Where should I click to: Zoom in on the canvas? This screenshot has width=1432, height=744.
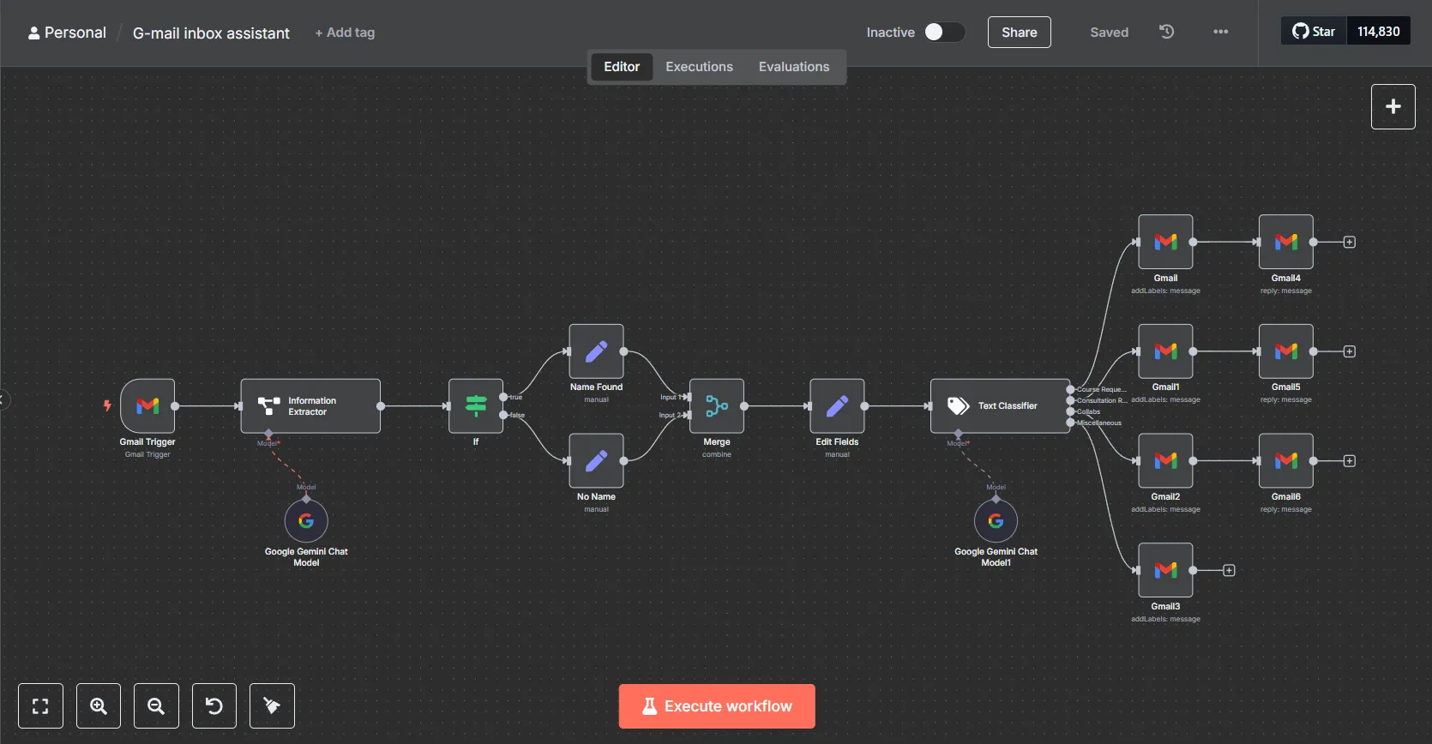[x=99, y=705]
